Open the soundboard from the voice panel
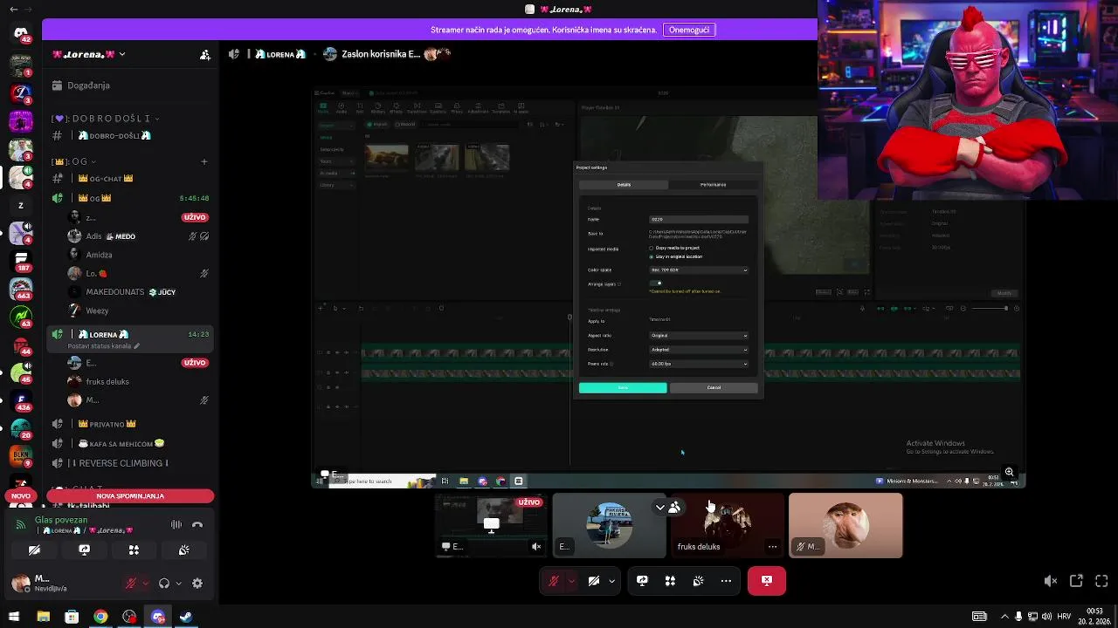The width and height of the screenshot is (1118, 628). click(x=183, y=550)
